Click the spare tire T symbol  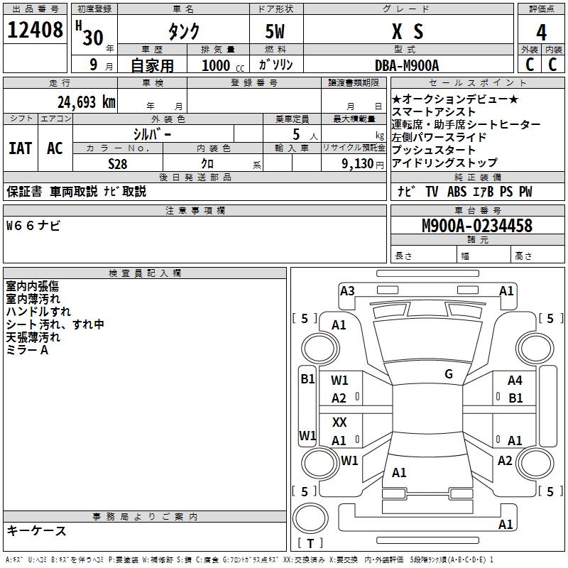point(310,543)
